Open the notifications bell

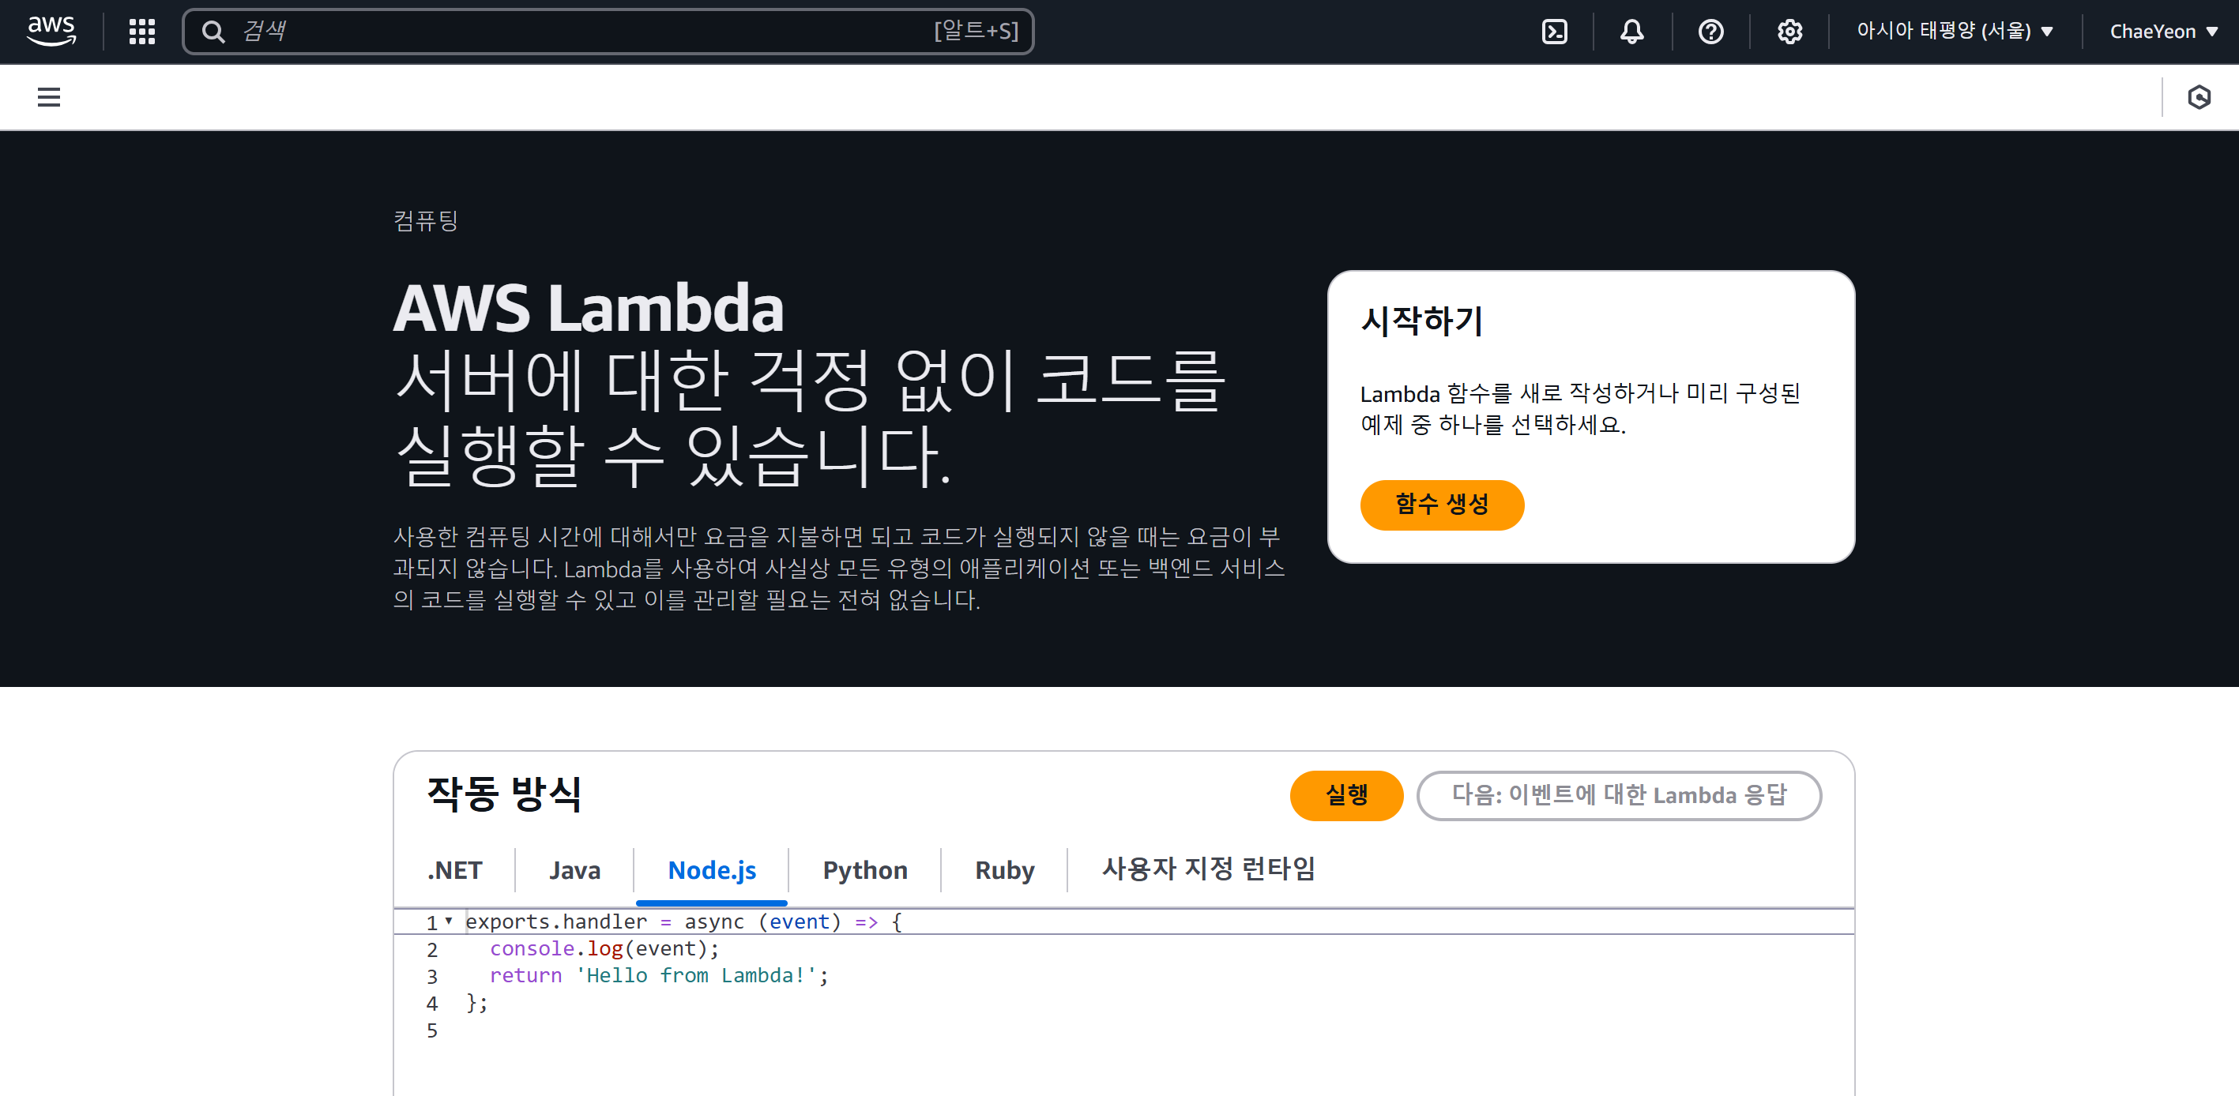tap(1631, 30)
